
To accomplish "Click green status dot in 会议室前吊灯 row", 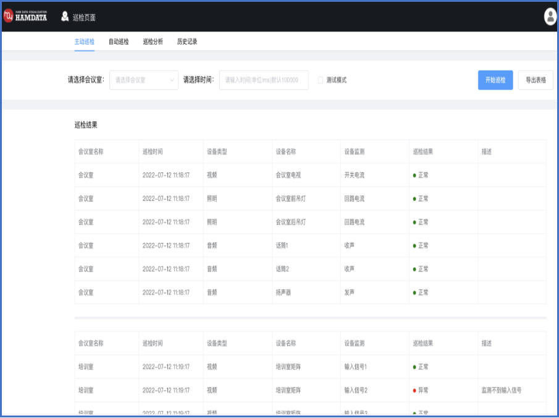I will pyautogui.click(x=414, y=198).
